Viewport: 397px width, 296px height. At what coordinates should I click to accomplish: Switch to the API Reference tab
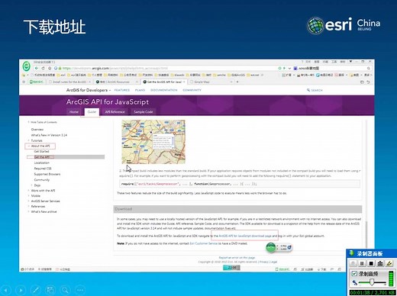tap(115, 112)
